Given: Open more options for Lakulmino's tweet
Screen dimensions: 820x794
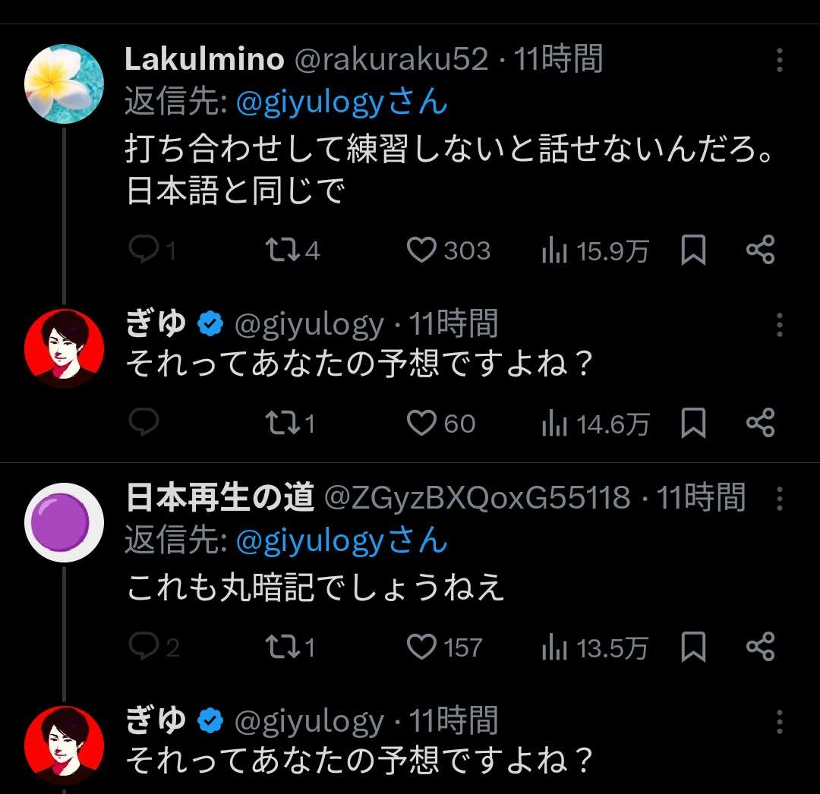Looking at the screenshot, I should [779, 60].
